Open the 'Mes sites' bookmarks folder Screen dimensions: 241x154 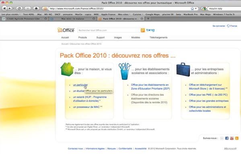click(x=124, y=14)
